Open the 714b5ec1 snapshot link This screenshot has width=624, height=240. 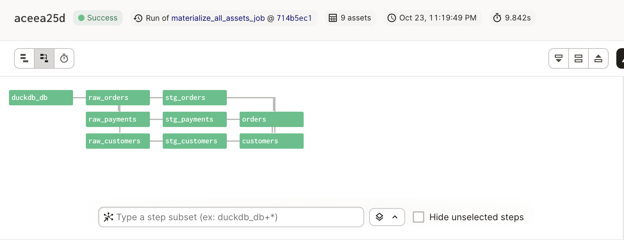[x=294, y=18]
